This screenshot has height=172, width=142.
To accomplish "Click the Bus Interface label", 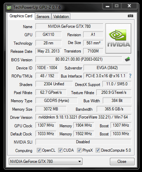I will click(x=71, y=76).
